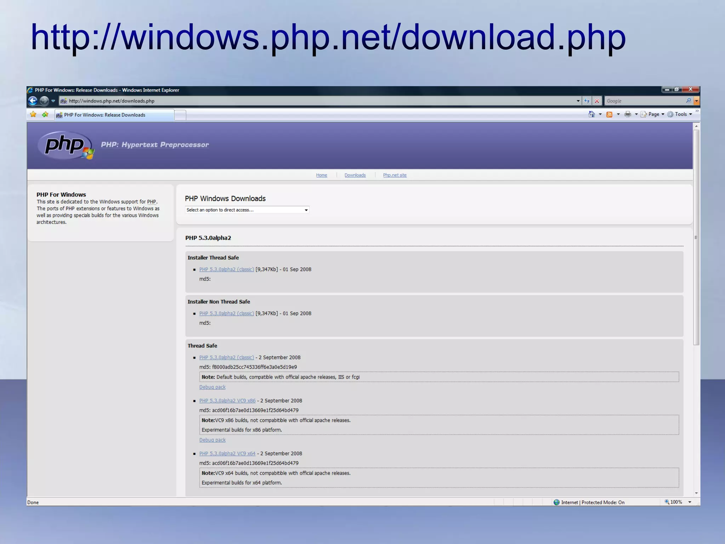Click the 'Thread Safe' section heading
Image resolution: width=725 pixels, height=544 pixels.
pyautogui.click(x=202, y=346)
